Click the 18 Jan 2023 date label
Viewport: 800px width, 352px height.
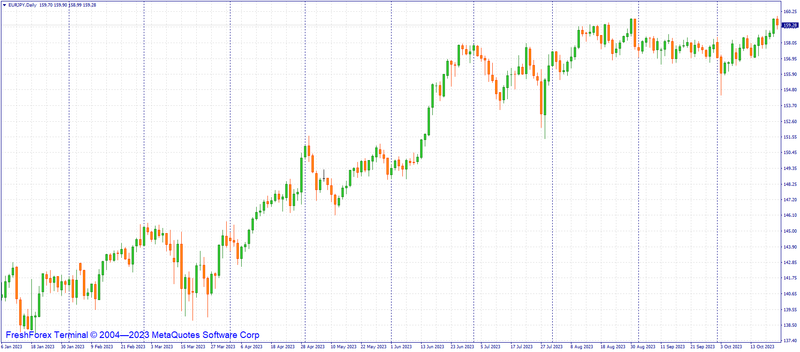(43, 347)
